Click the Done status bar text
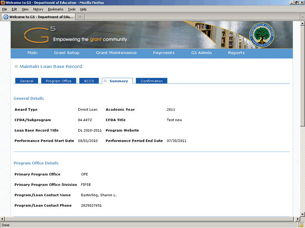This screenshot has width=305, height=228. click(x=5, y=225)
